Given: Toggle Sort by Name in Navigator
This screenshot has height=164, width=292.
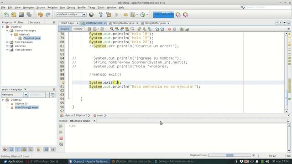Looking at the screenshot, I should (x=46, y=149).
